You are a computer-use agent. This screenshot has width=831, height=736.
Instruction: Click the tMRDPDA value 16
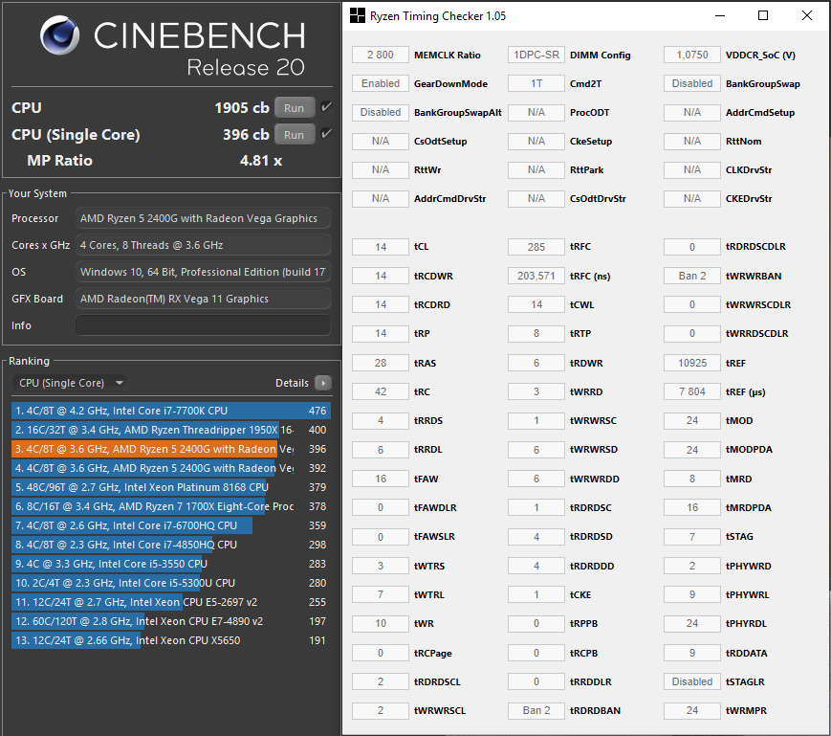[x=692, y=507]
